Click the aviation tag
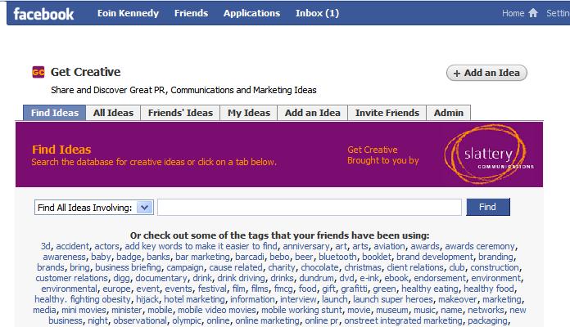 click(389, 246)
